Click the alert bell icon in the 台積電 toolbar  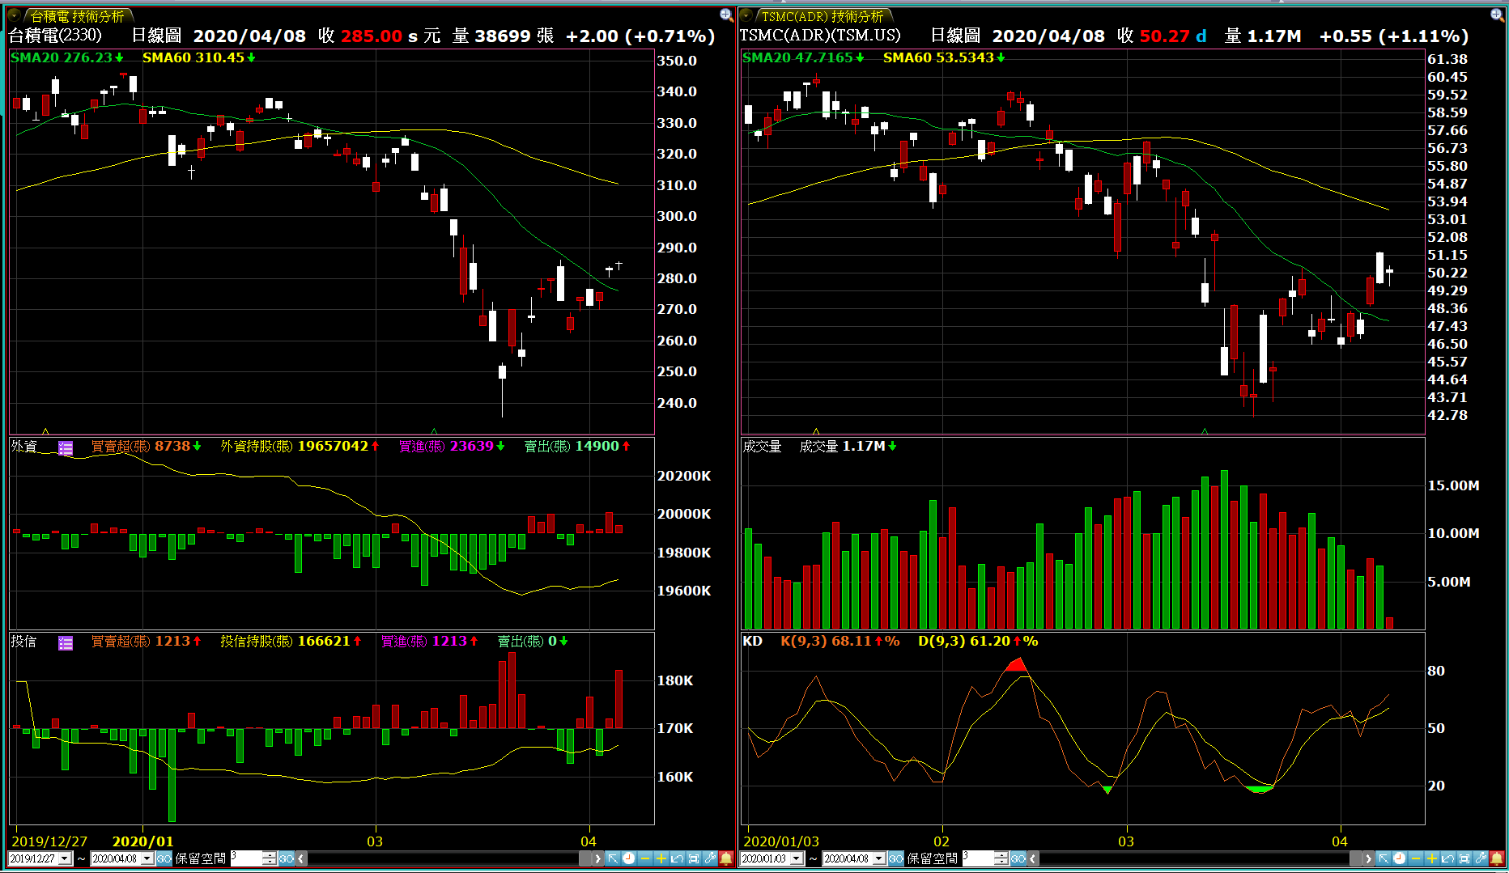click(x=726, y=858)
